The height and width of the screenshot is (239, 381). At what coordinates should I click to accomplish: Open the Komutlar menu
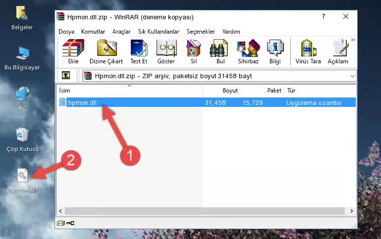[x=93, y=32]
